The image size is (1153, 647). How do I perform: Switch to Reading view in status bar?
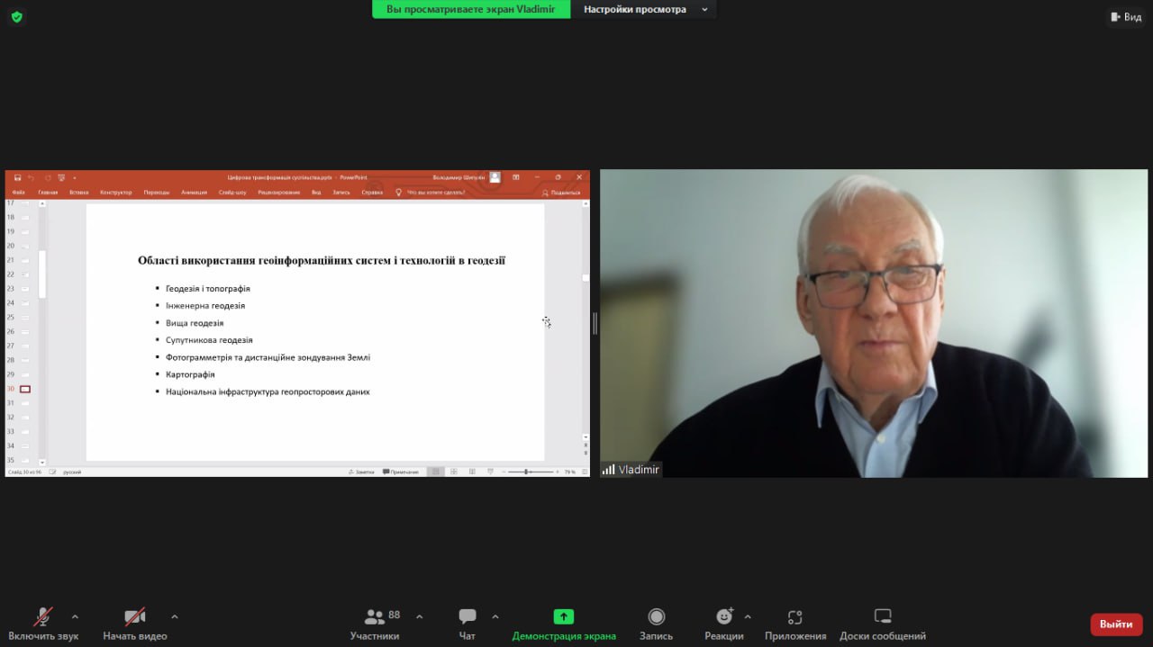tap(472, 472)
